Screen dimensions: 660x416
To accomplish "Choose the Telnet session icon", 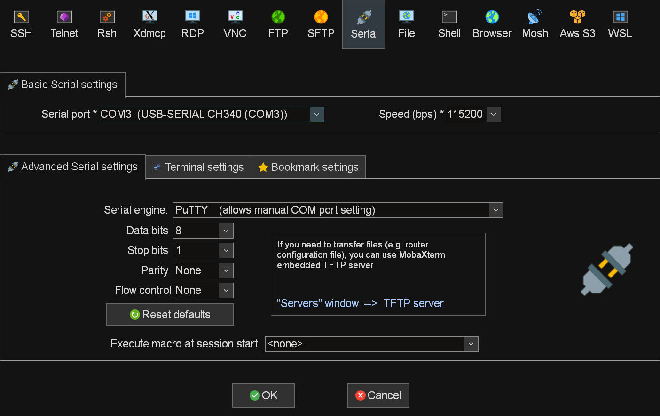I will click(x=64, y=24).
